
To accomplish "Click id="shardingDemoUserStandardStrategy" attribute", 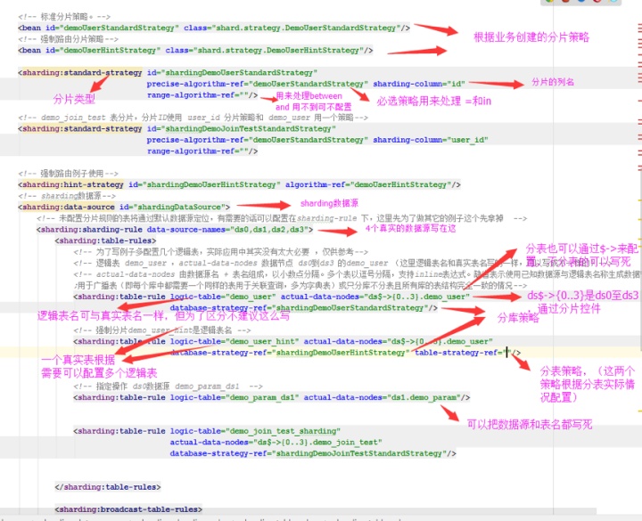I will (x=232, y=73).
